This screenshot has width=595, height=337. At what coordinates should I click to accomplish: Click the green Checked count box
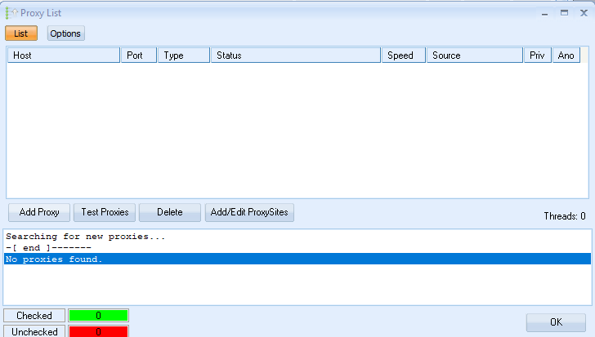tap(98, 316)
